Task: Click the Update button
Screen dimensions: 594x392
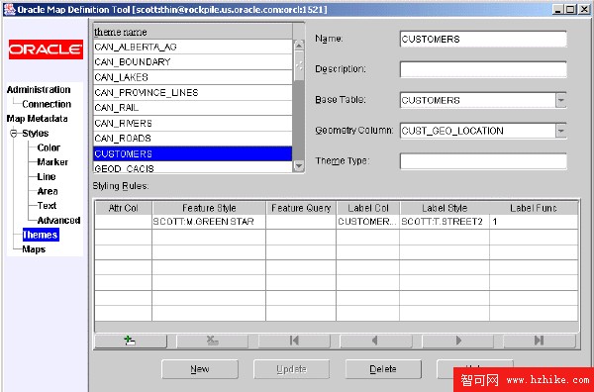Action: (291, 369)
